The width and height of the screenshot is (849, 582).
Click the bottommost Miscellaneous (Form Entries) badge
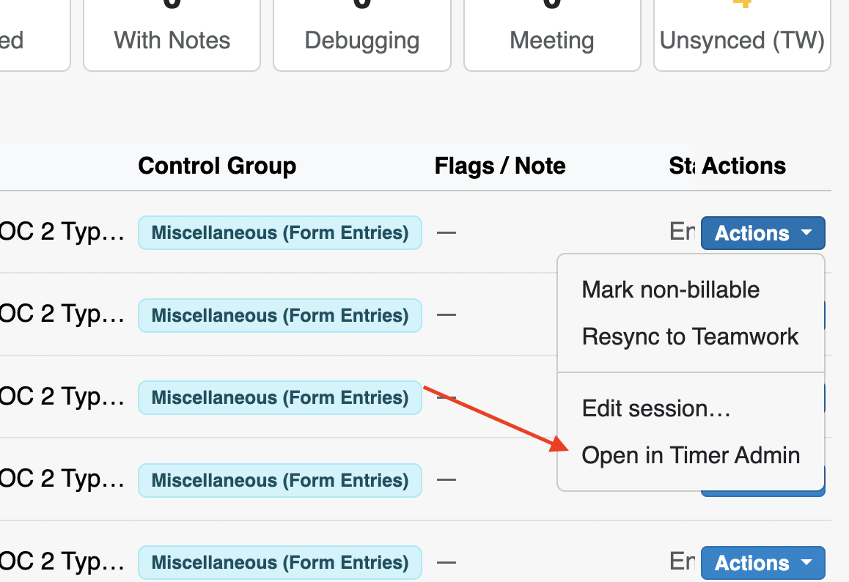click(x=280, y=562)
